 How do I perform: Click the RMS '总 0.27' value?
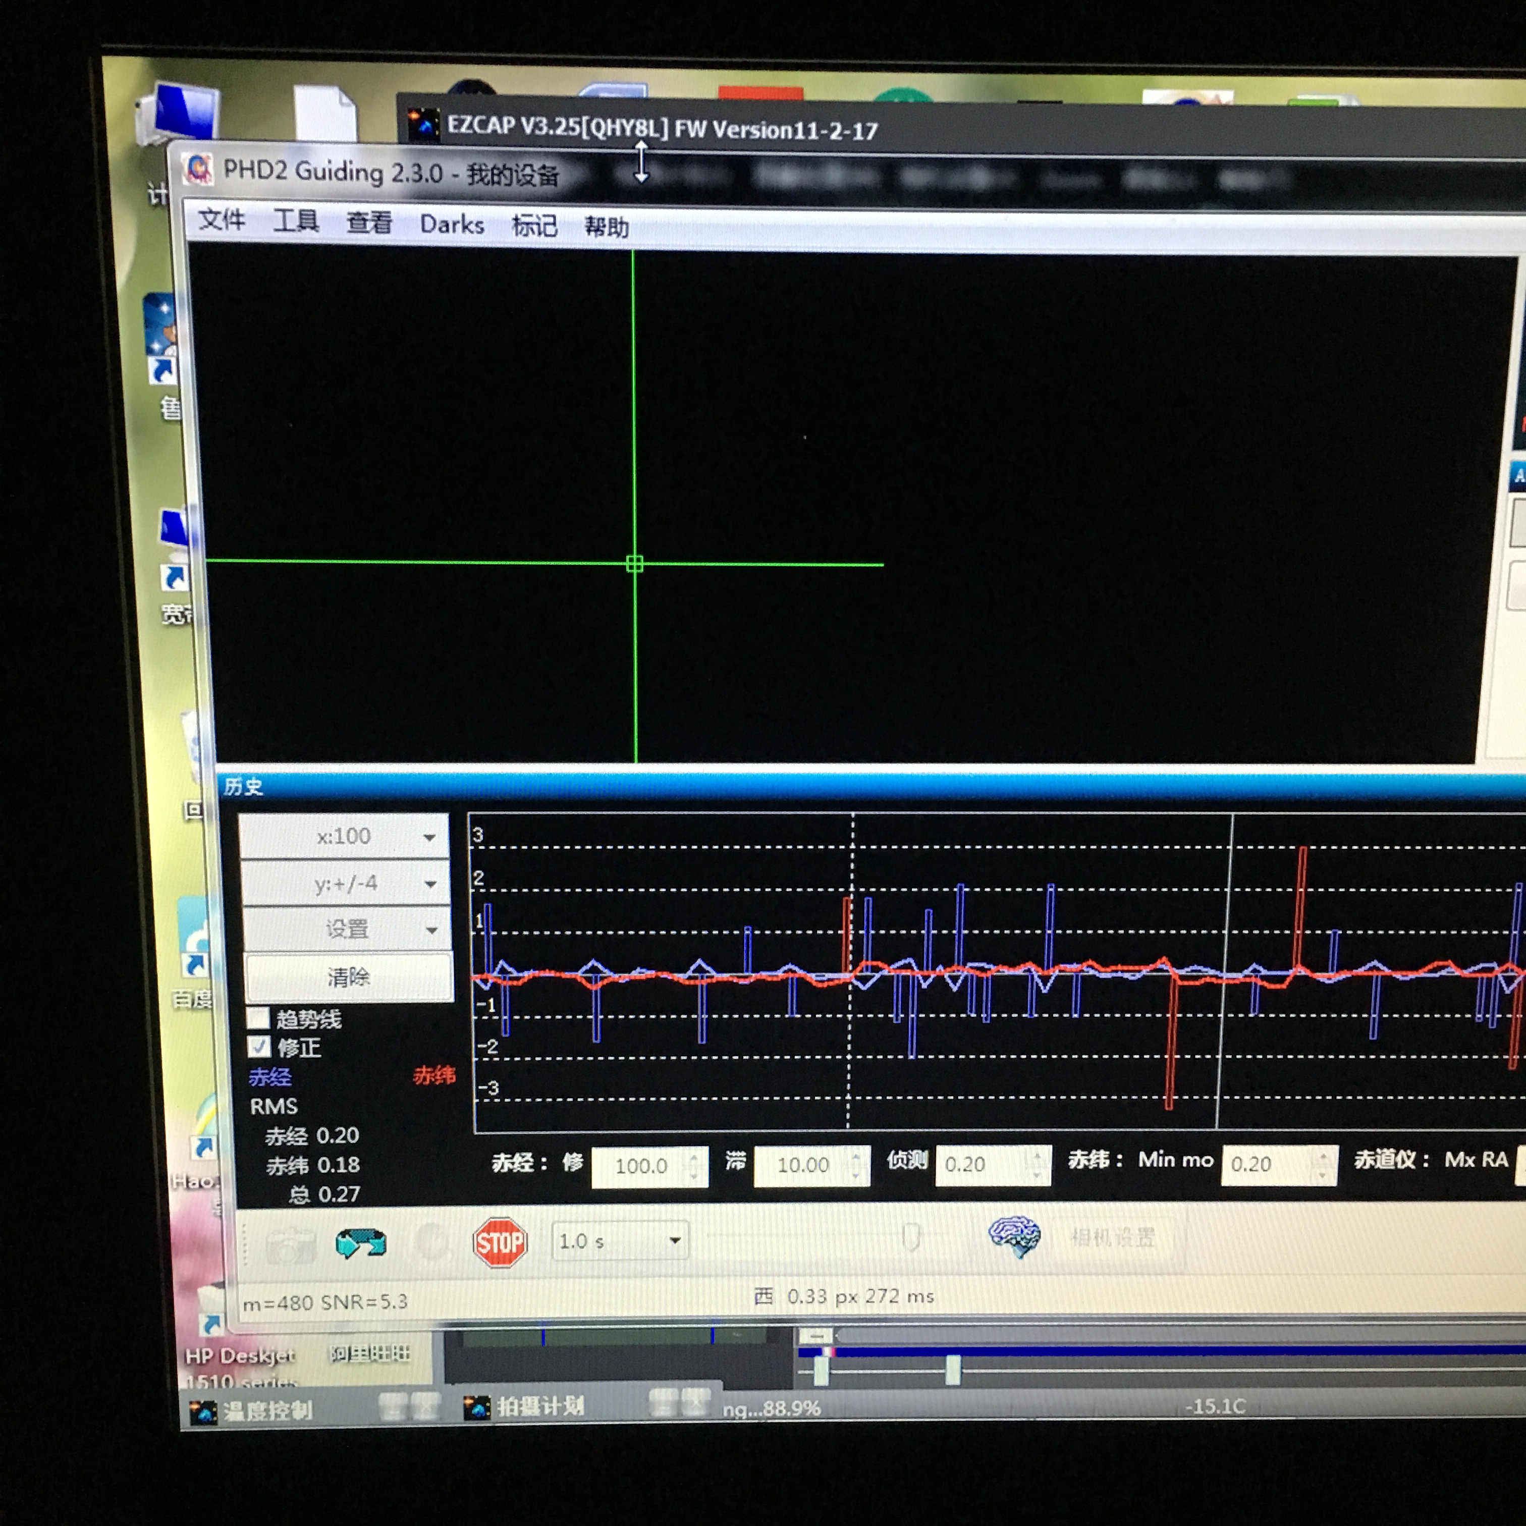coord(324,1194)
